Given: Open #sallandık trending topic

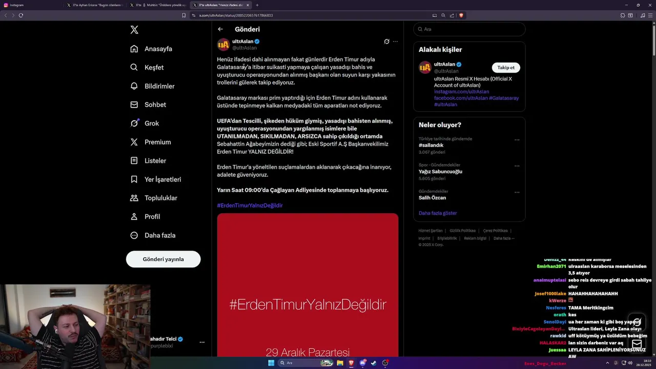Looking at the screenshot, I should 431,145.
